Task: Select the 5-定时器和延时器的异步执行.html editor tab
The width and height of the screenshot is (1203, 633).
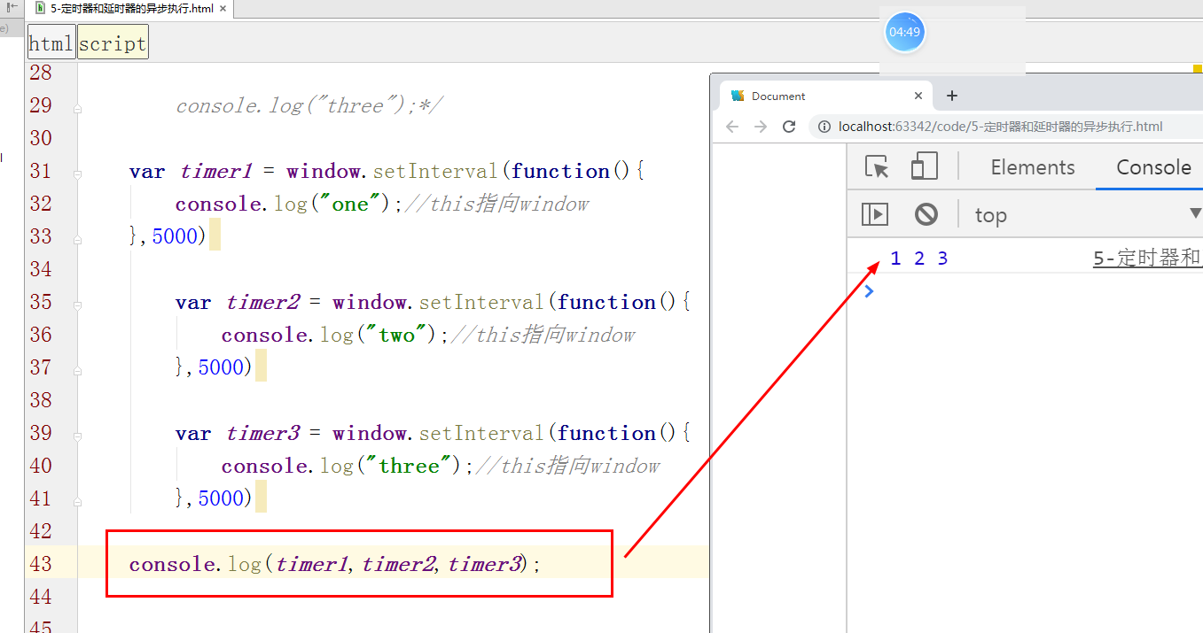Action: (131, 8)
